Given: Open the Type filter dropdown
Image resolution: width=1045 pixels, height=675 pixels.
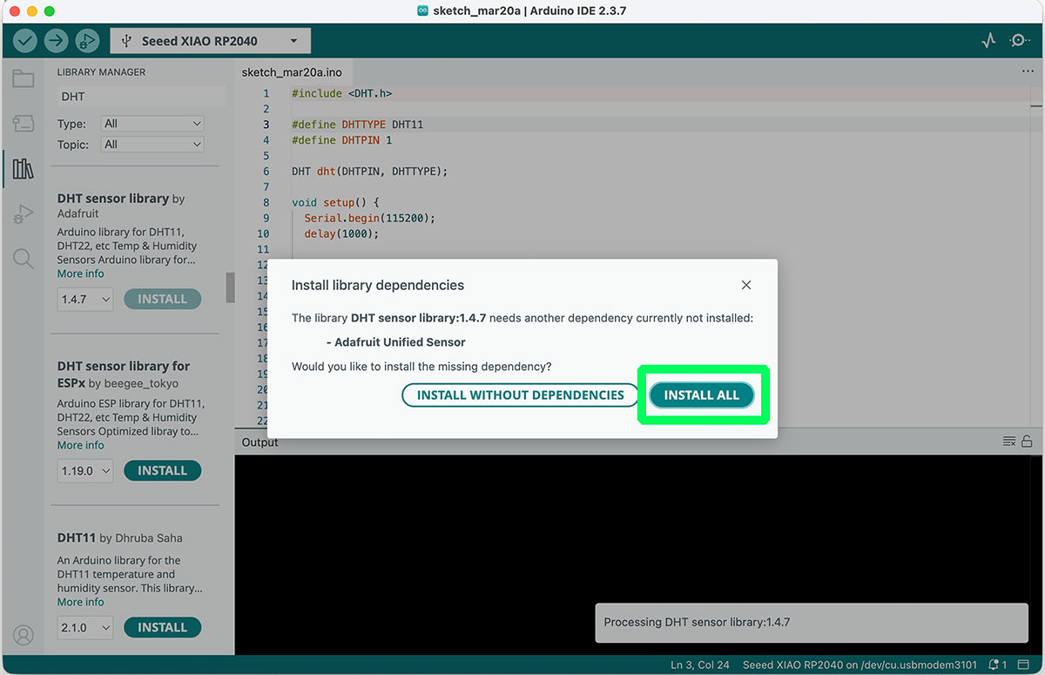Looking at the screenshot, I should 152,124.
